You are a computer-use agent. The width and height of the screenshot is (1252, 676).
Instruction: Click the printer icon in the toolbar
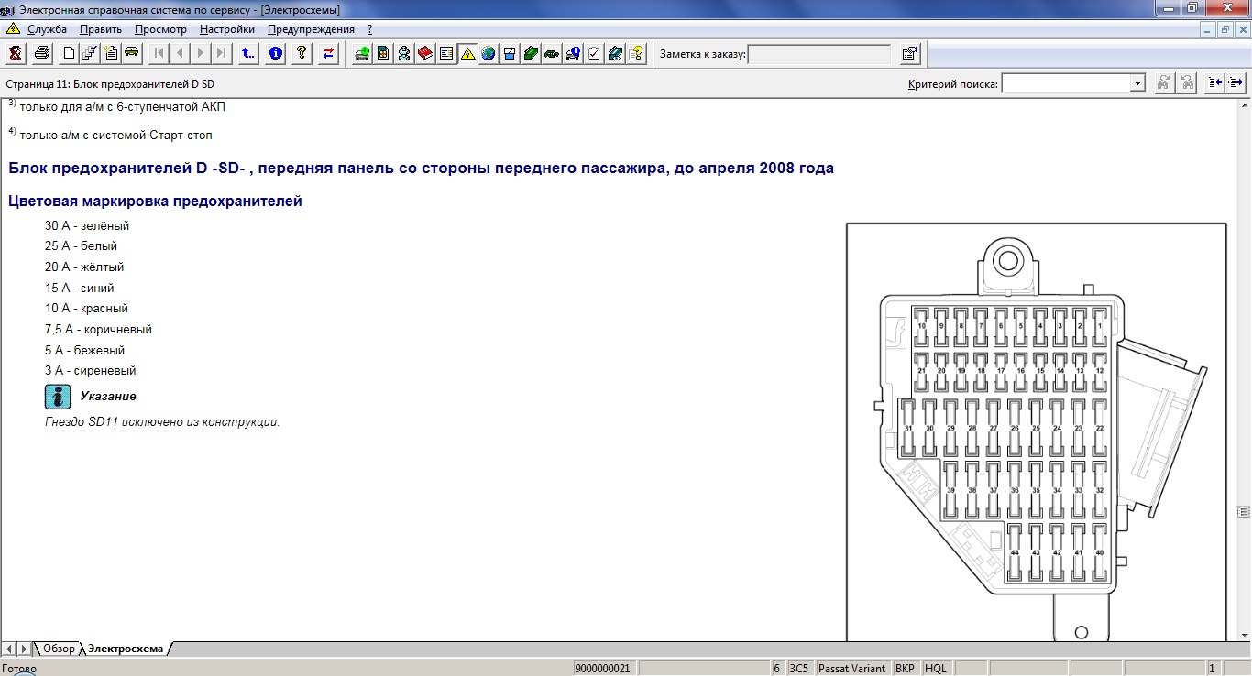42,54
